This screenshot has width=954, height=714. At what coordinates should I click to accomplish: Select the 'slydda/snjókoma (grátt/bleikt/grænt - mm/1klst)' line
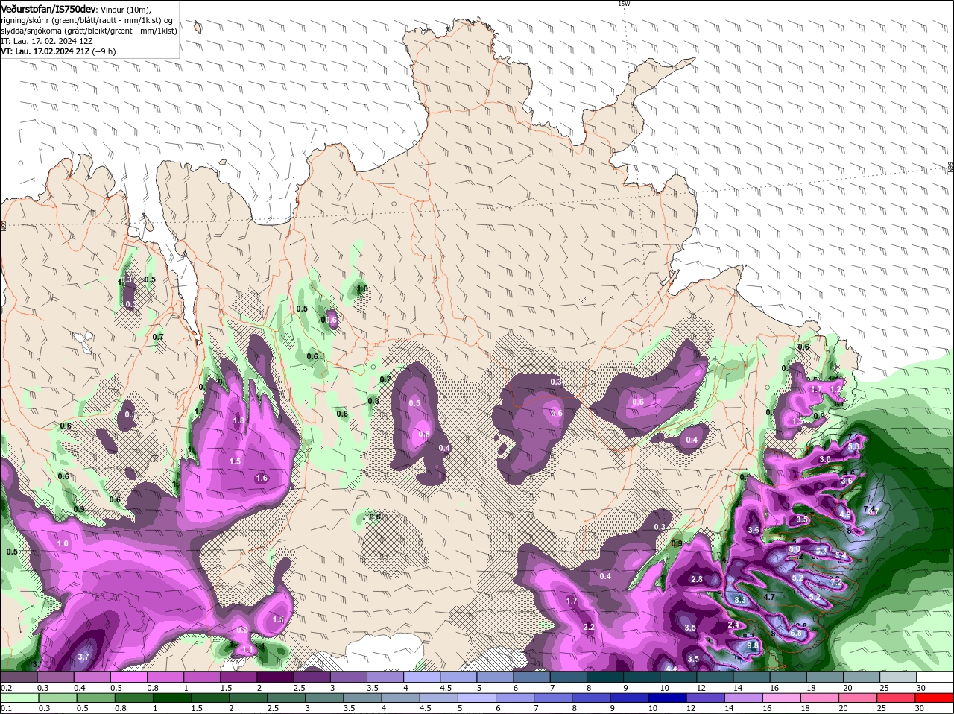coord(89,31)
